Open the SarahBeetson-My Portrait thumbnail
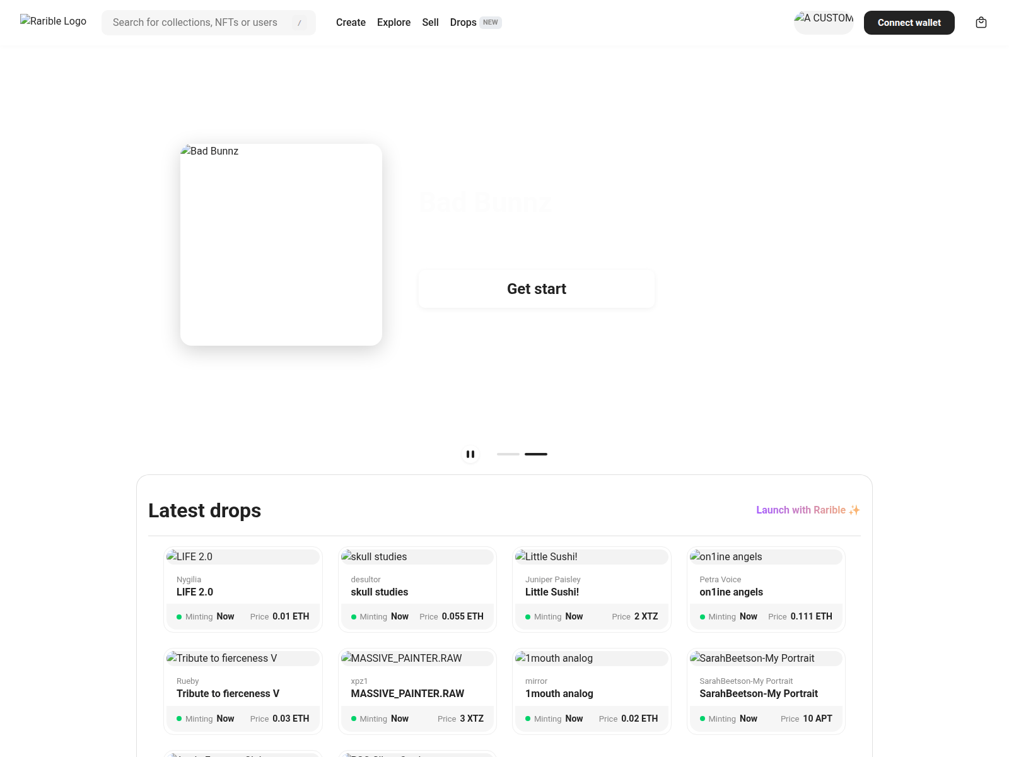This screenshot has height=757, width=1009. point(766,659)
